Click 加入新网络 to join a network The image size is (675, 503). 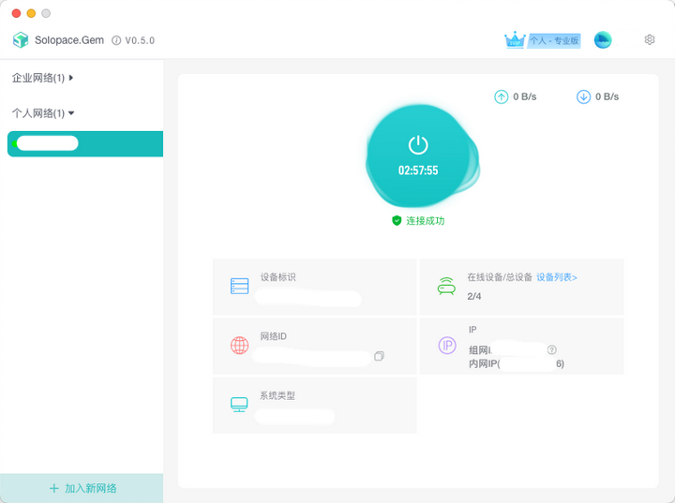(82, 488)
